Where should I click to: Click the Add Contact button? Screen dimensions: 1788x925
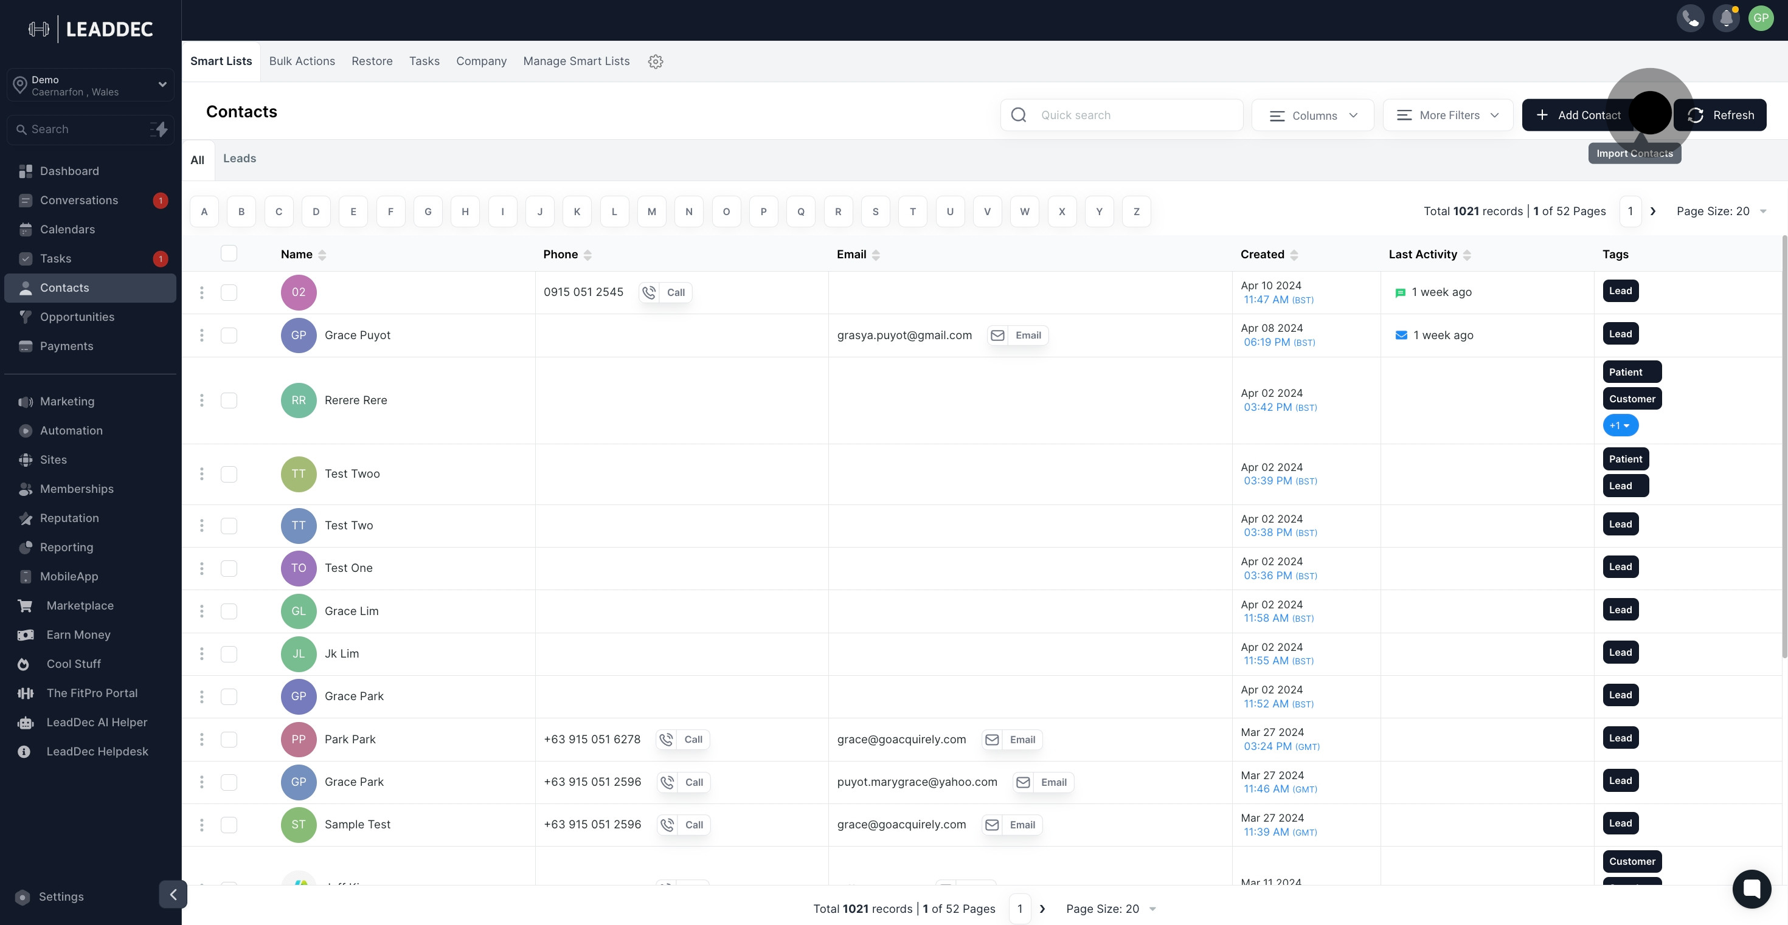pos(1577,115)
